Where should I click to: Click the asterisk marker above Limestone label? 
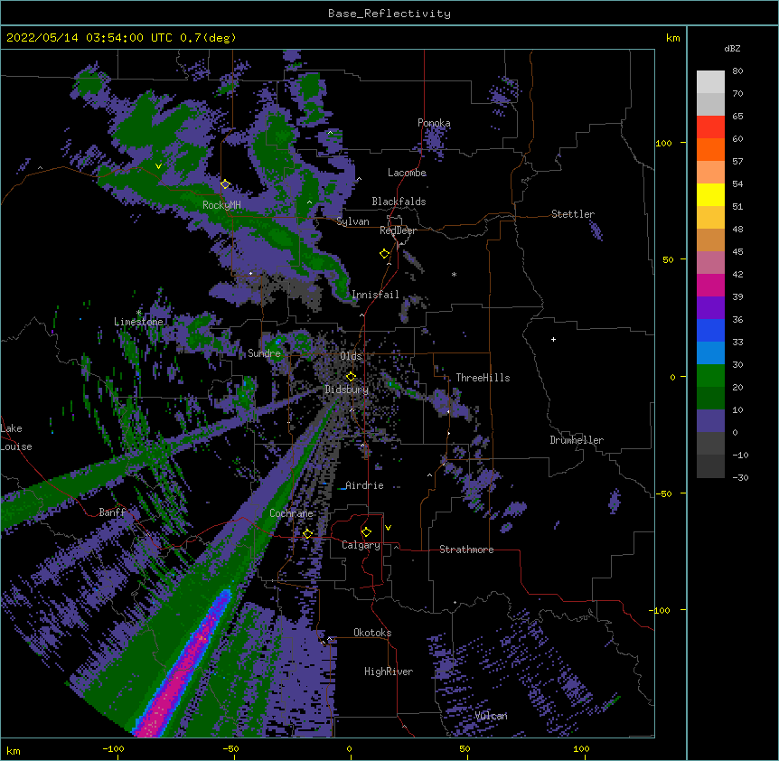click(x=138, y=313)
